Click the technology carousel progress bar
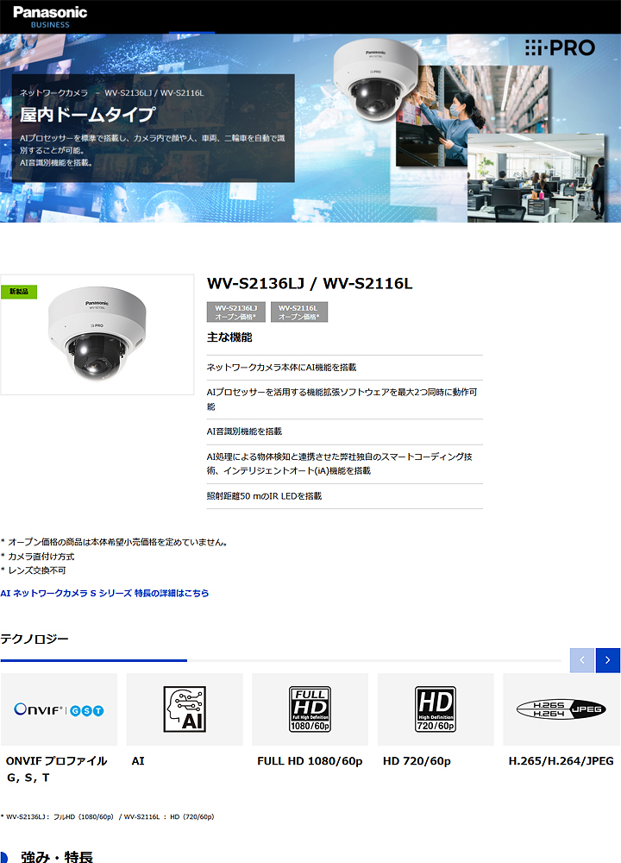This screenshot has width=621, height=863. click(280, 660)
